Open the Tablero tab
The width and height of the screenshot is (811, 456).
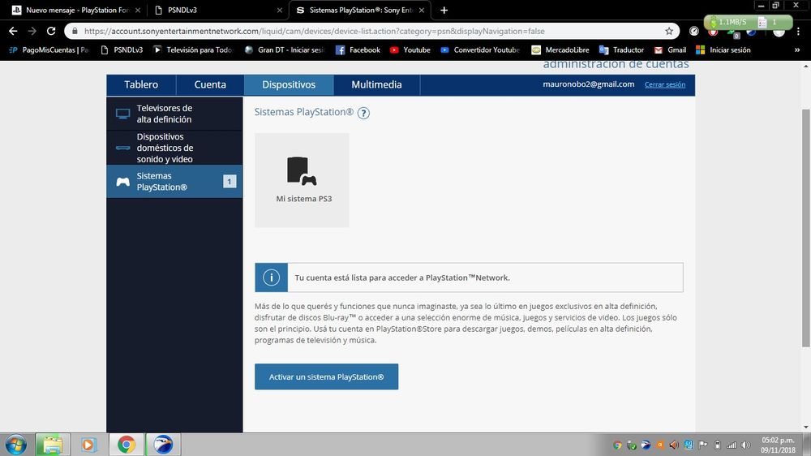[141, 85]
